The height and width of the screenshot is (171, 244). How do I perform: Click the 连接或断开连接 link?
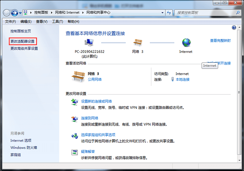click(x=219, y=63)
